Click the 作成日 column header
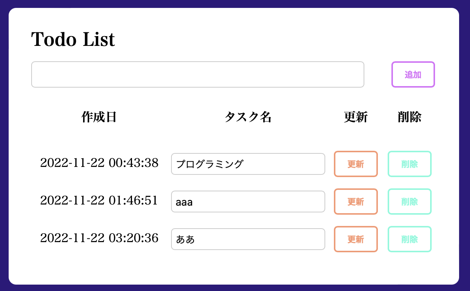Image resolution: width=470 pixels, height=291 pixels. pos(99,117)
